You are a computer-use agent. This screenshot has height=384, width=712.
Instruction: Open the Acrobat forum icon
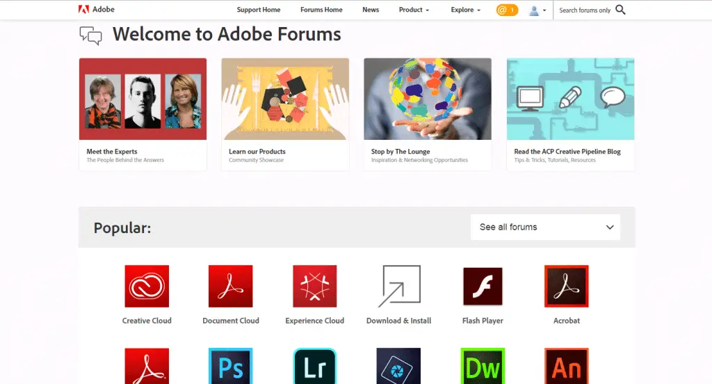pos(567,287)
